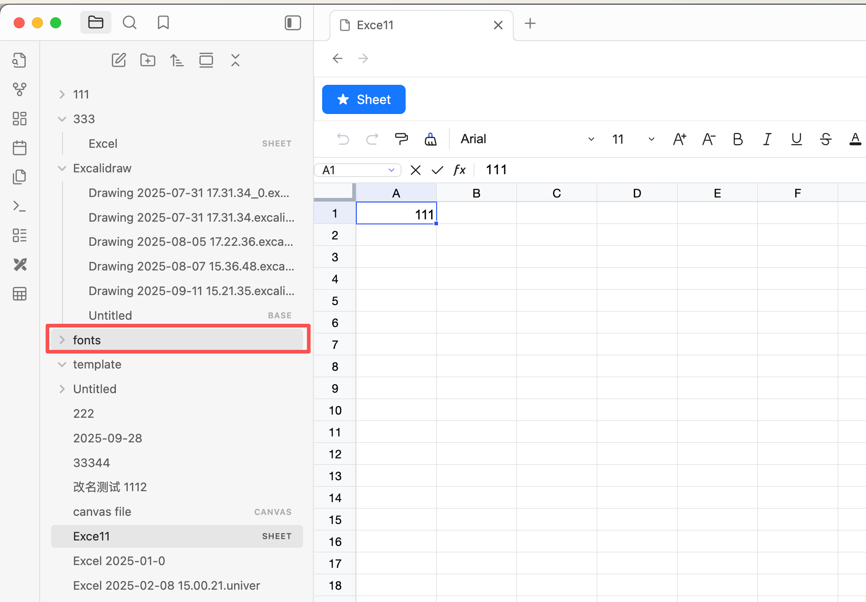
Task: Click the paint format brush icon
Action: tap(402, 139)
